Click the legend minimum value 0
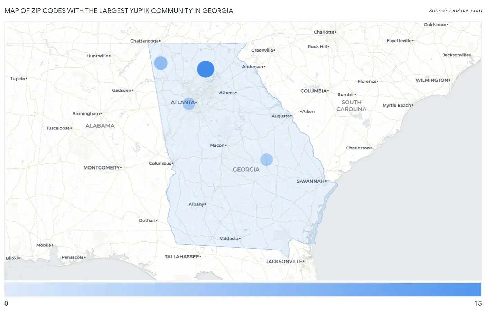This screenshot has height=311, width=486. coord(6,304)
